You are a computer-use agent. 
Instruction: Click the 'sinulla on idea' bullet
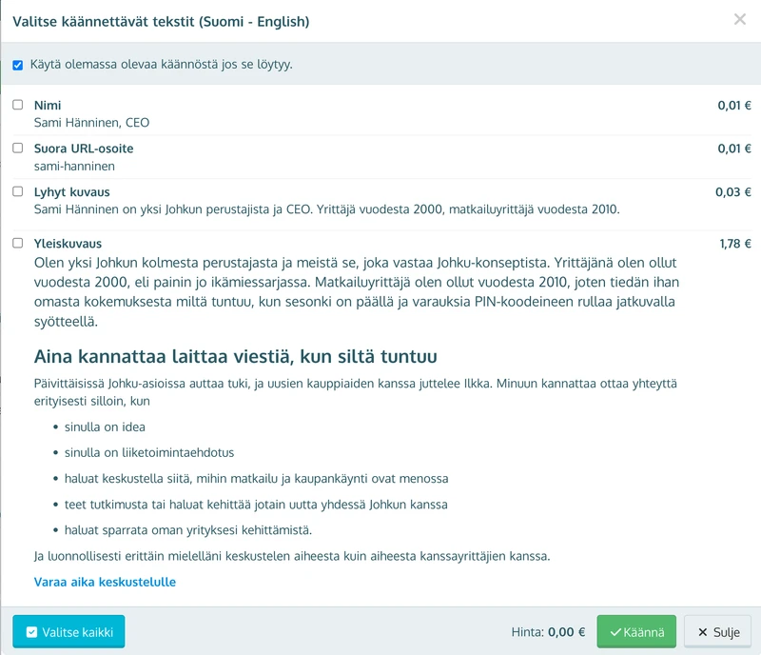[x=105, y=427]
